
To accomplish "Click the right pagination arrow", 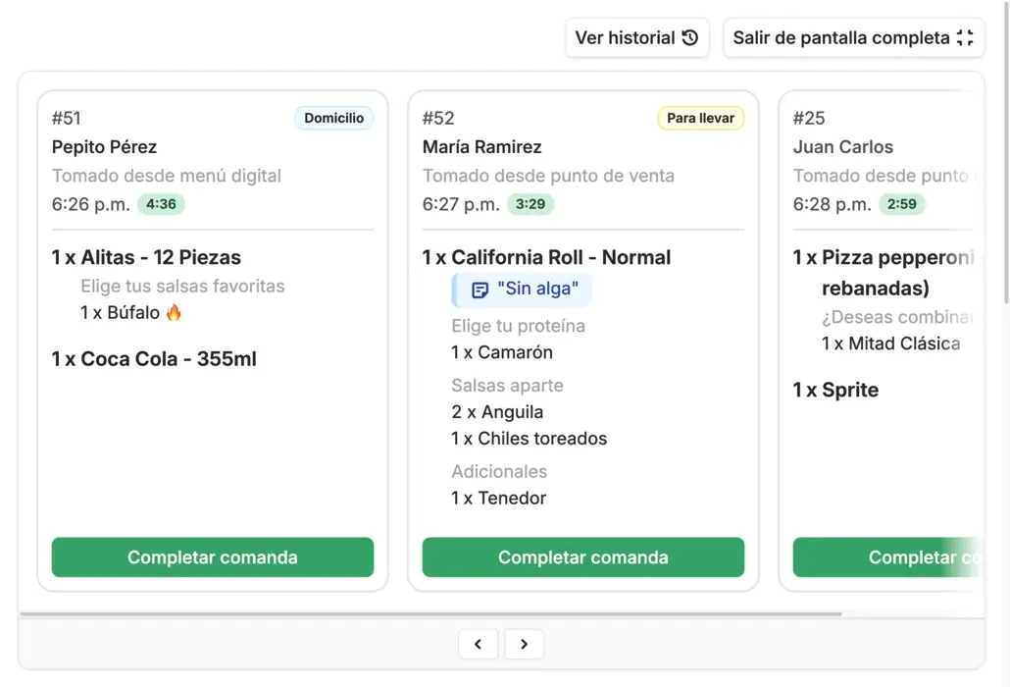I will pos(525,644).
